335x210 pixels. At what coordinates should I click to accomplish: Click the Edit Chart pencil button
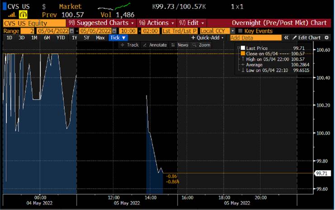click(307, 38)
